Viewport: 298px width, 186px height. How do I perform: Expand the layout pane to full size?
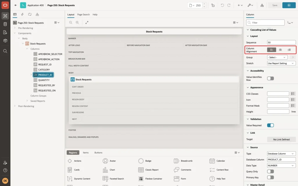tap(87, 22)
